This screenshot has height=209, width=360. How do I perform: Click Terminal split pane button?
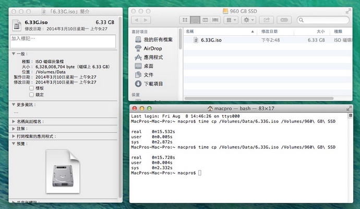351,116
